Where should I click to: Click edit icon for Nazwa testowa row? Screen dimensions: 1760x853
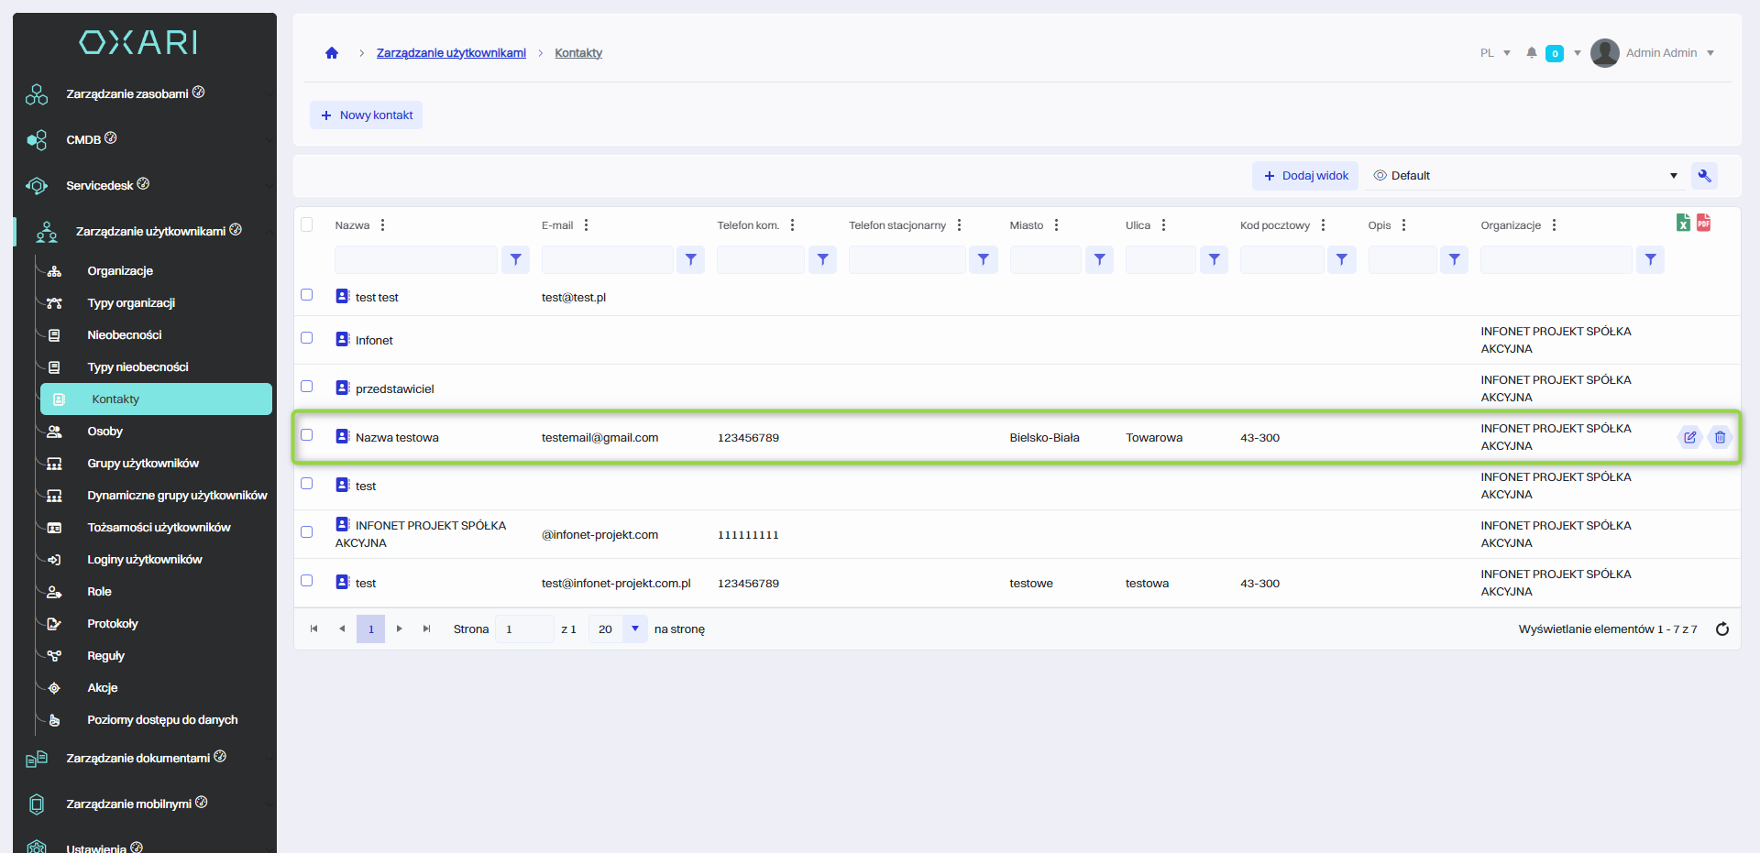click(1689, 437)
